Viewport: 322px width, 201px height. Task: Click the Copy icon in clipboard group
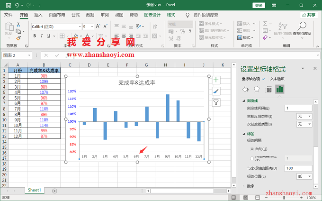18,31
